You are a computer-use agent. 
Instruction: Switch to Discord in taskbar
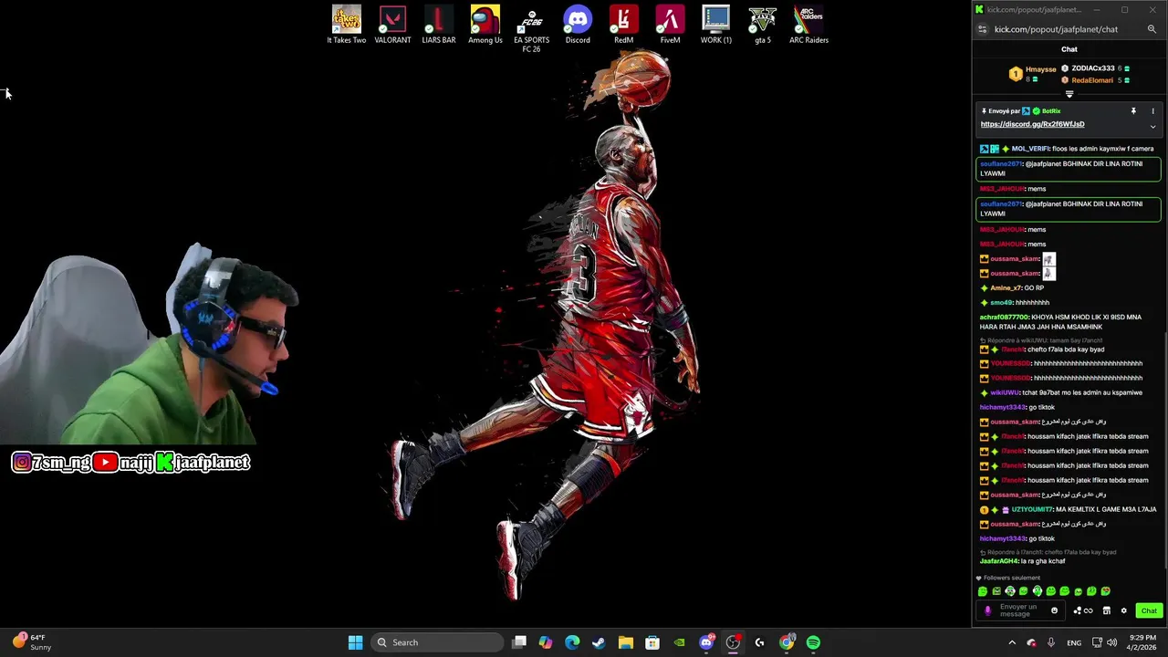(706, 642)
